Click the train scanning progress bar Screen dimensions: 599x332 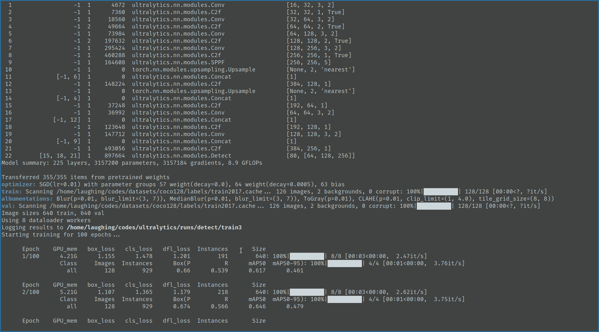[441, 192]
